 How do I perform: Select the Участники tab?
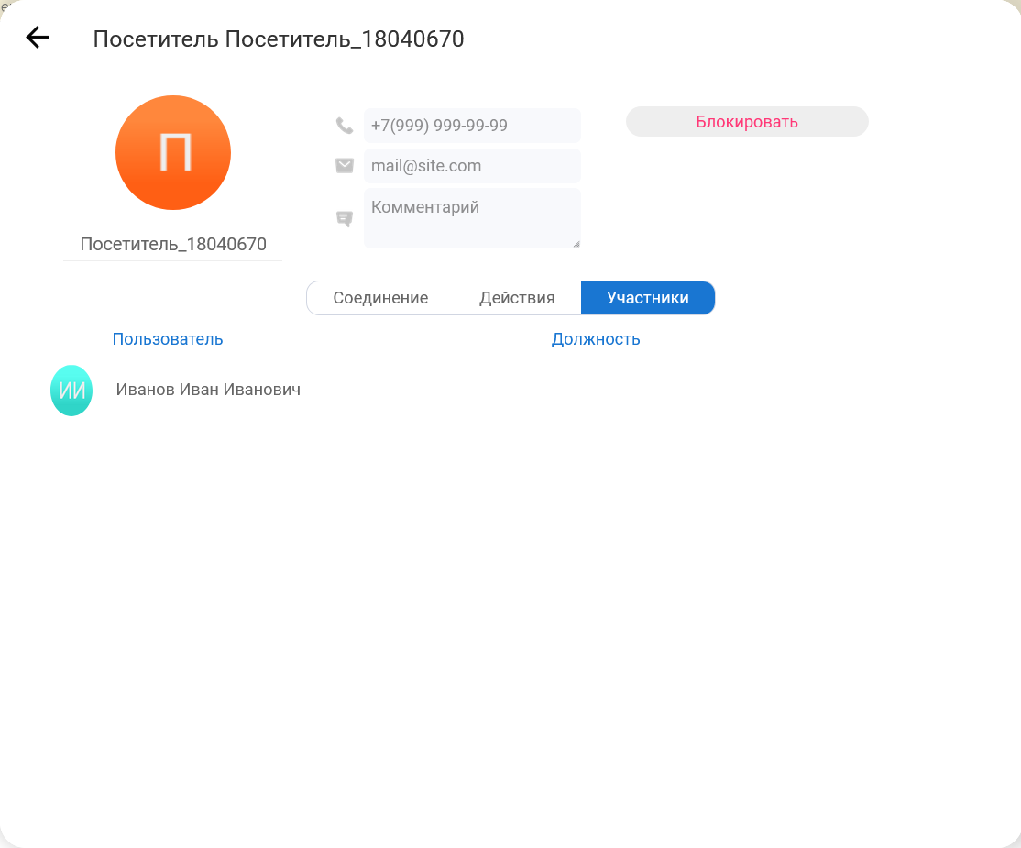647,298
